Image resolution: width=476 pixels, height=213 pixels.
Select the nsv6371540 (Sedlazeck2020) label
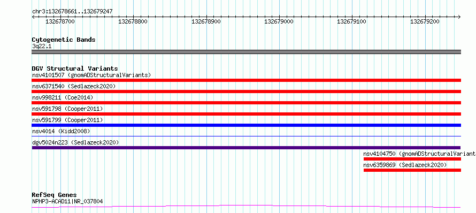coord(74,86)
